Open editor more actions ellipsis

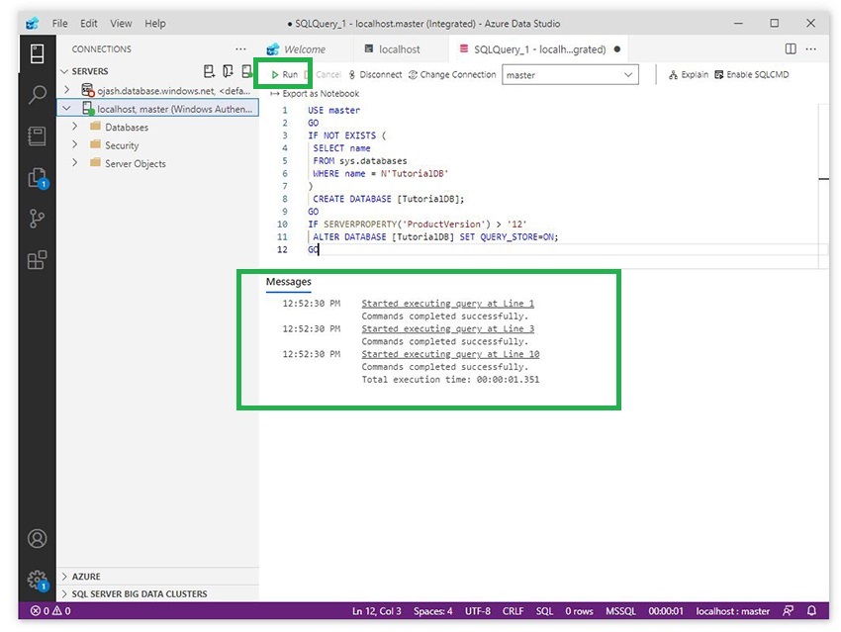pos(811,48)
